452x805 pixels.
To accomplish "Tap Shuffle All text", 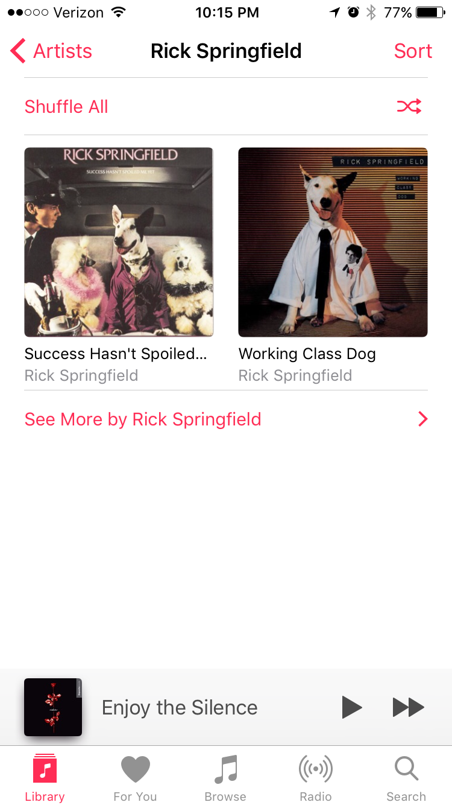I will (x=66, y=107).
